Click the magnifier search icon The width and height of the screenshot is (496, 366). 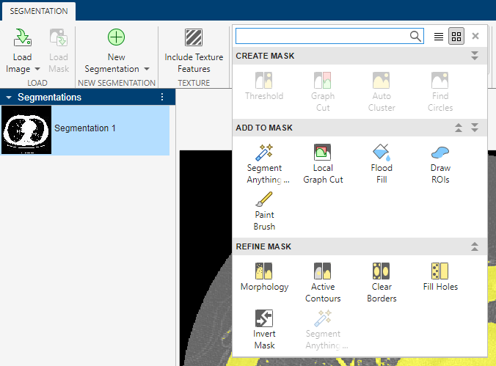coord(415,37)
